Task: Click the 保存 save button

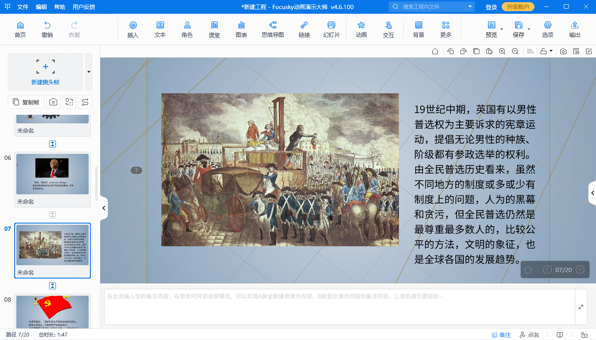Action: pos(519,30)
